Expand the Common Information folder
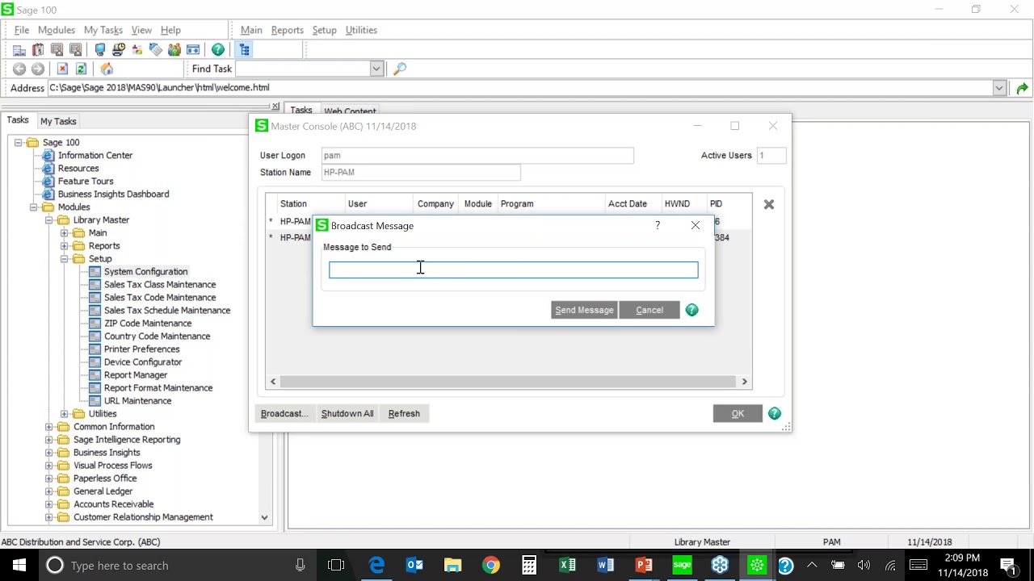The width and height of the screenshot is (1034, 581). click(49, 427)
